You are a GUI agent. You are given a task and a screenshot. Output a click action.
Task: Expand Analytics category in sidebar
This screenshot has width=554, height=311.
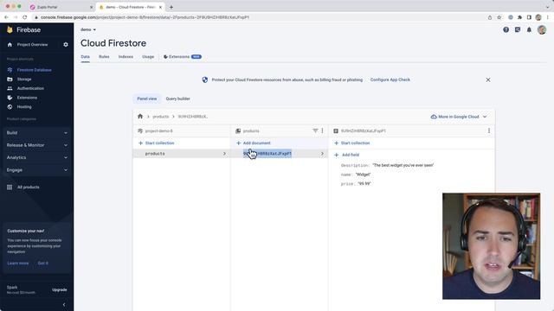point(36,157)
